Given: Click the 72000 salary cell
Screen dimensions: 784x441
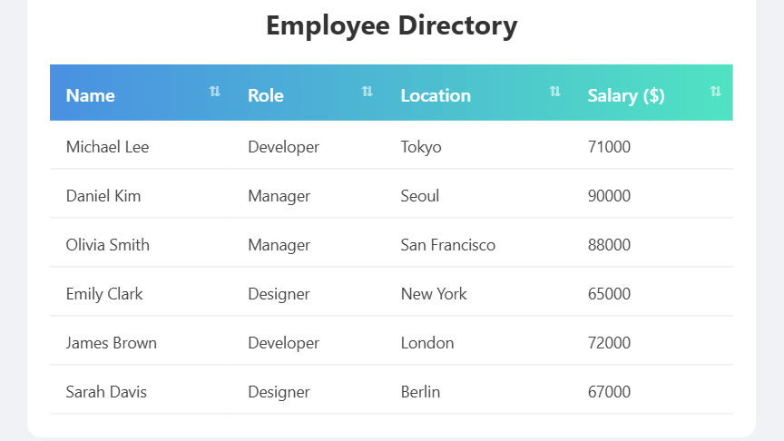Looking at the screenshot, I should 609,343.
